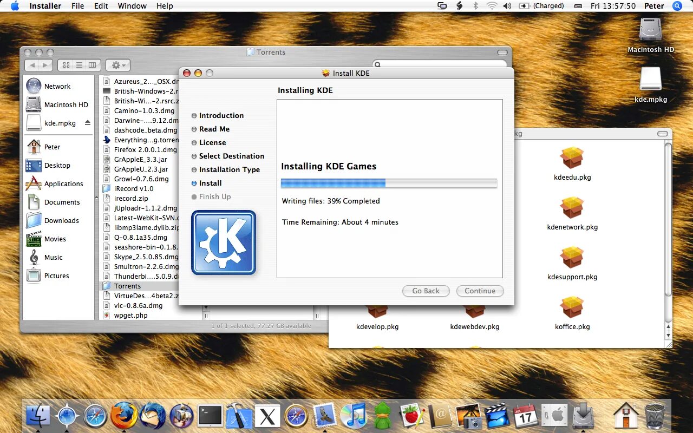Open the Installer menu
The image size is (693, 433).
[x=45, y=6]
